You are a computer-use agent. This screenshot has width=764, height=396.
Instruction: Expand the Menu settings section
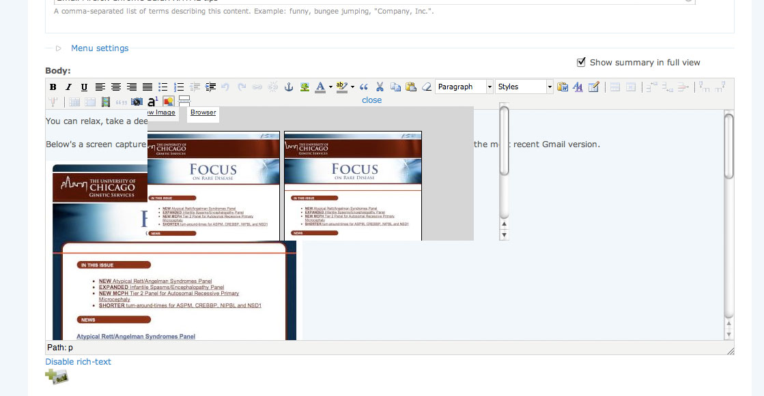pos(99,48)
